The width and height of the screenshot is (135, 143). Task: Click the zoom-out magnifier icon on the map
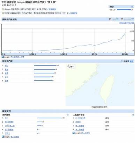pos(68,66)
